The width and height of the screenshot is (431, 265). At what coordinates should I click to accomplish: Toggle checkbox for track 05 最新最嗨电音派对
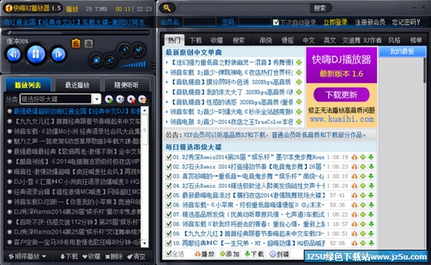coord(168,196)
